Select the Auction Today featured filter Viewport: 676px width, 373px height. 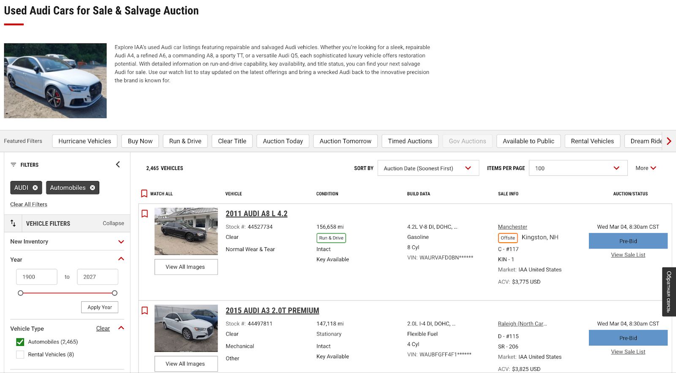[x=283, y=141]
